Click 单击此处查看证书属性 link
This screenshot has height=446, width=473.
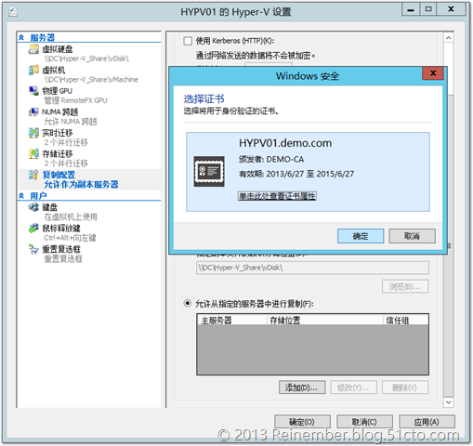pyautogui.click(x=277, y=196)
